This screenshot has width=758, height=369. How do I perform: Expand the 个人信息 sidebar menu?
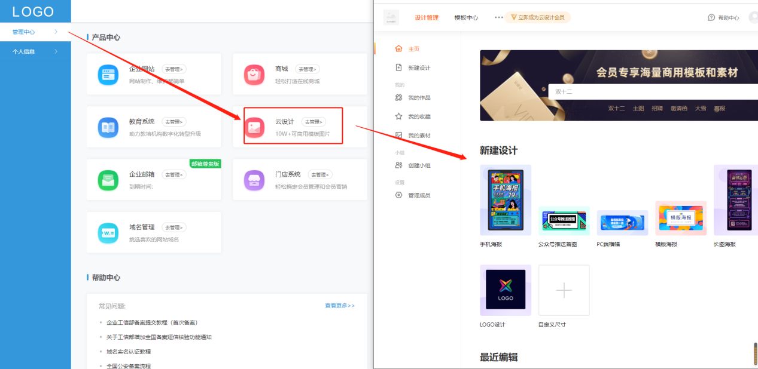35,51
